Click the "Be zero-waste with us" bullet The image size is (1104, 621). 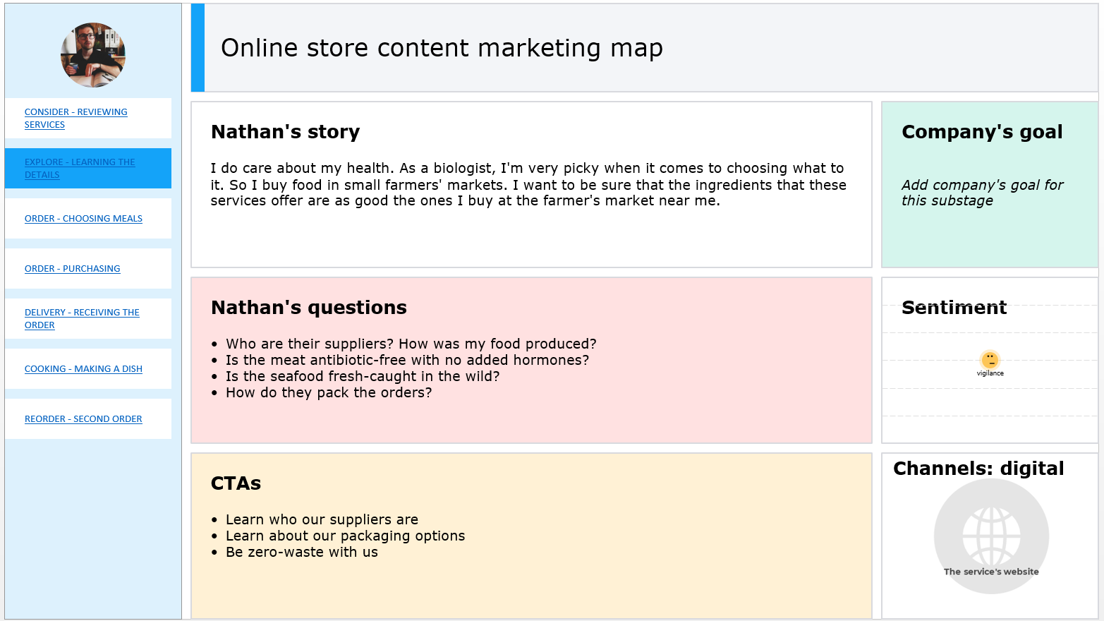[301, 553]
